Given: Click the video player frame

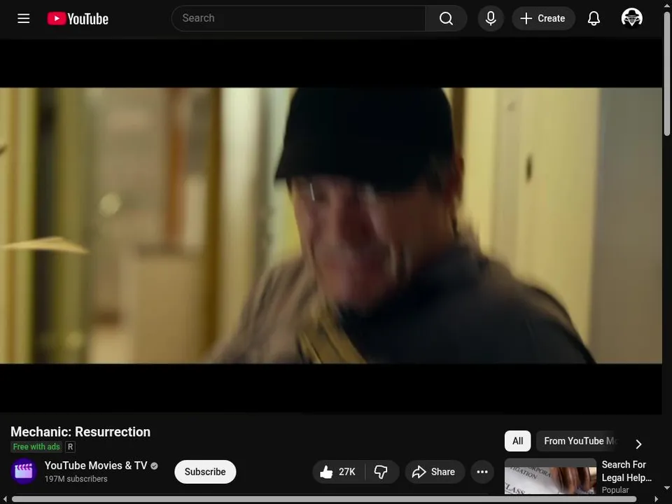Looking at the screenshot, I should (331, 226).
